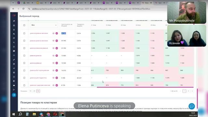Open the Windows Start menu
This screenshot has width=208, height=117.
[x=14, y=114]
